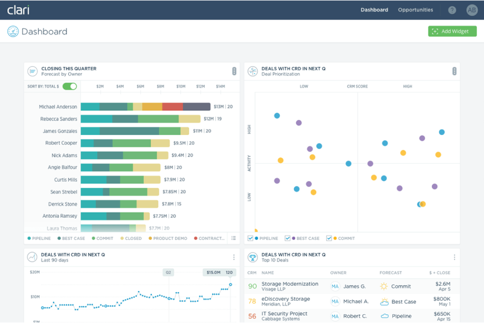Click the line chart icon on Last 90 days widget

coord(31,257)
